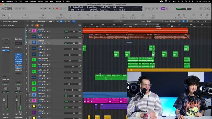Toggle power button on SYNTHS track
This screenshot has width=212, height=119.
(40, 43)
